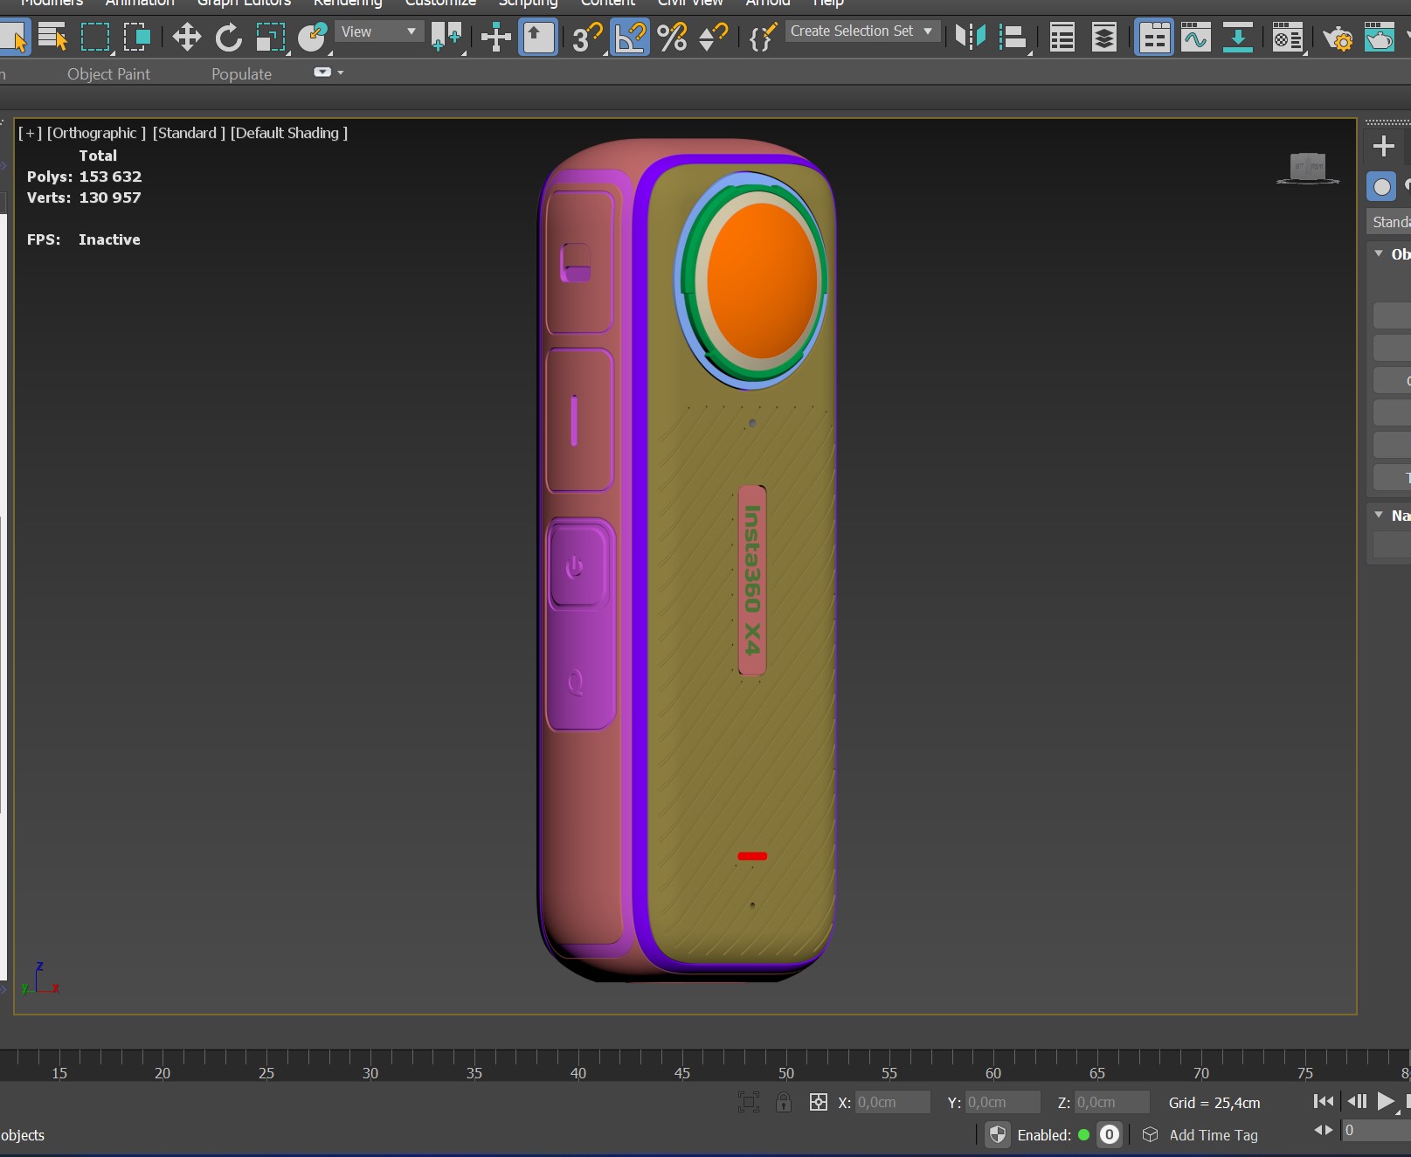Image resolution: width=1411 pixels, height=1157 pixels.
Task: Toggle the Selection Lock padlock
Action: coord(784,1102)
